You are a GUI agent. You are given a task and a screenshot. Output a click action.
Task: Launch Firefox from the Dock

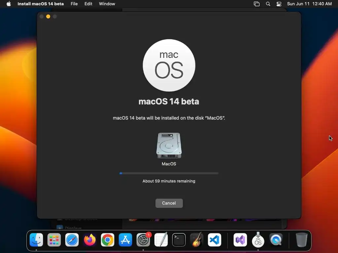coord(90,240)
